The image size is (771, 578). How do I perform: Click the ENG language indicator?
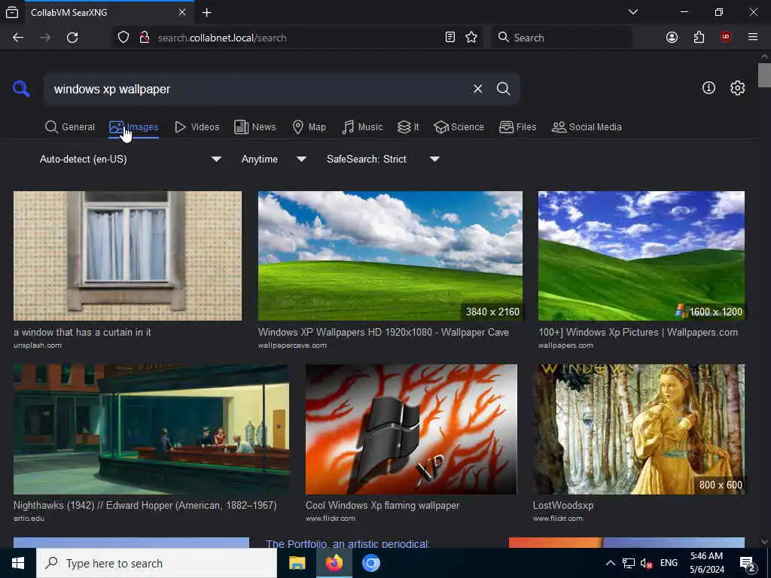tap(669, 563)
